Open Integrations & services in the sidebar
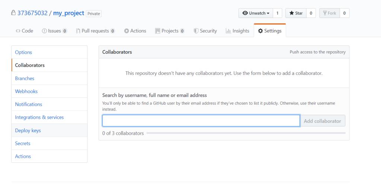381x190 pixels. [x=49, y=117]
